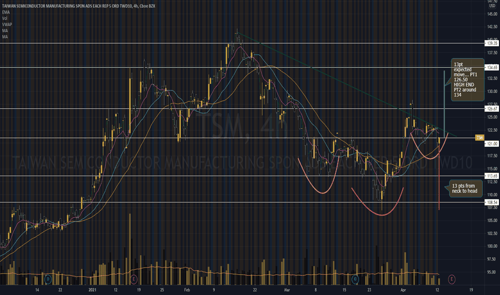
Task: Click the 102.50 price axis value
Action: (x=492, y=233)
